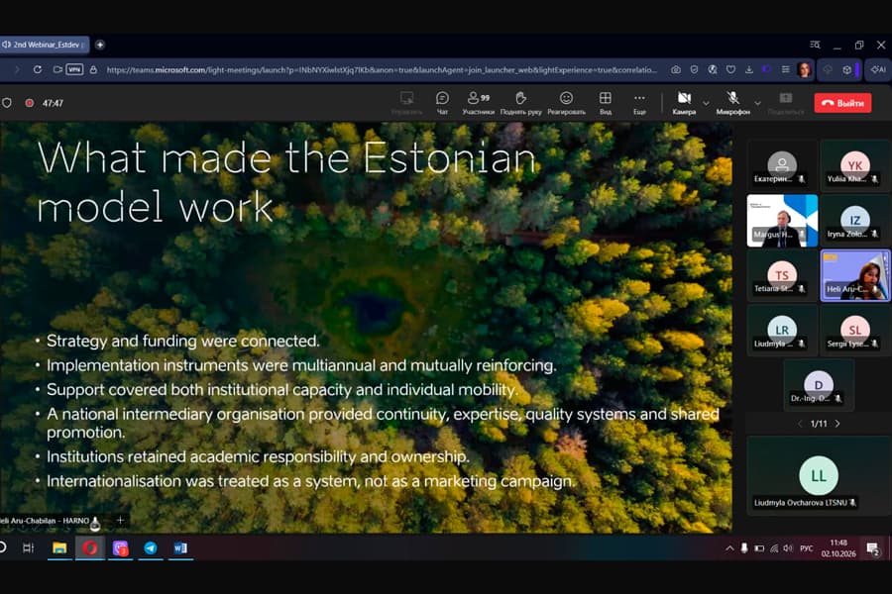892x594 pixels.
Task: Select Liudmyla Ovcharova LTSNU tile
Action: pyautogui.click(x=819, y=476)
